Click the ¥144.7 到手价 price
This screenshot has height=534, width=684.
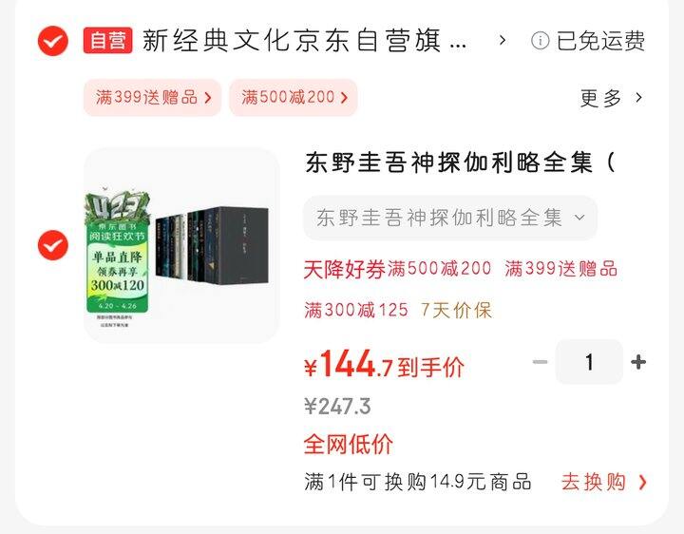pos(384,364)
